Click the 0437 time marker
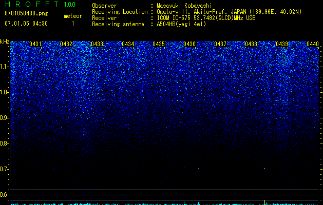 (x=220, y=44)
